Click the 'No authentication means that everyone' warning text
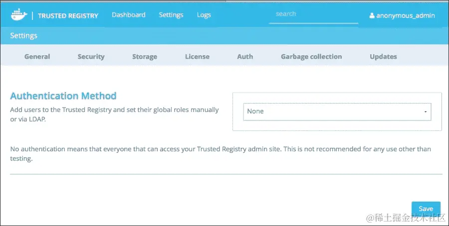Viewport: 449px width, 226px height. coord(221,154)
